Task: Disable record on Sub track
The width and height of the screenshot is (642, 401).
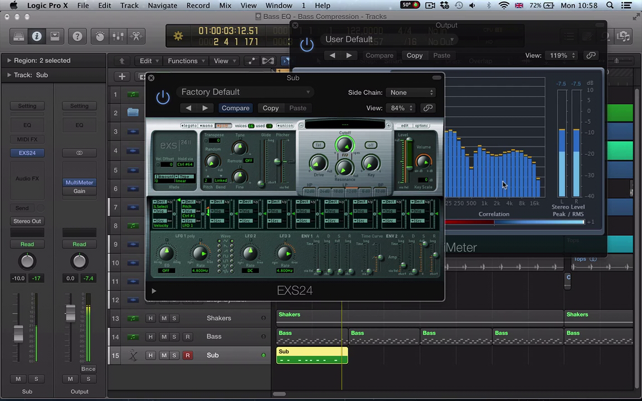Action: (x=187, y=355)
